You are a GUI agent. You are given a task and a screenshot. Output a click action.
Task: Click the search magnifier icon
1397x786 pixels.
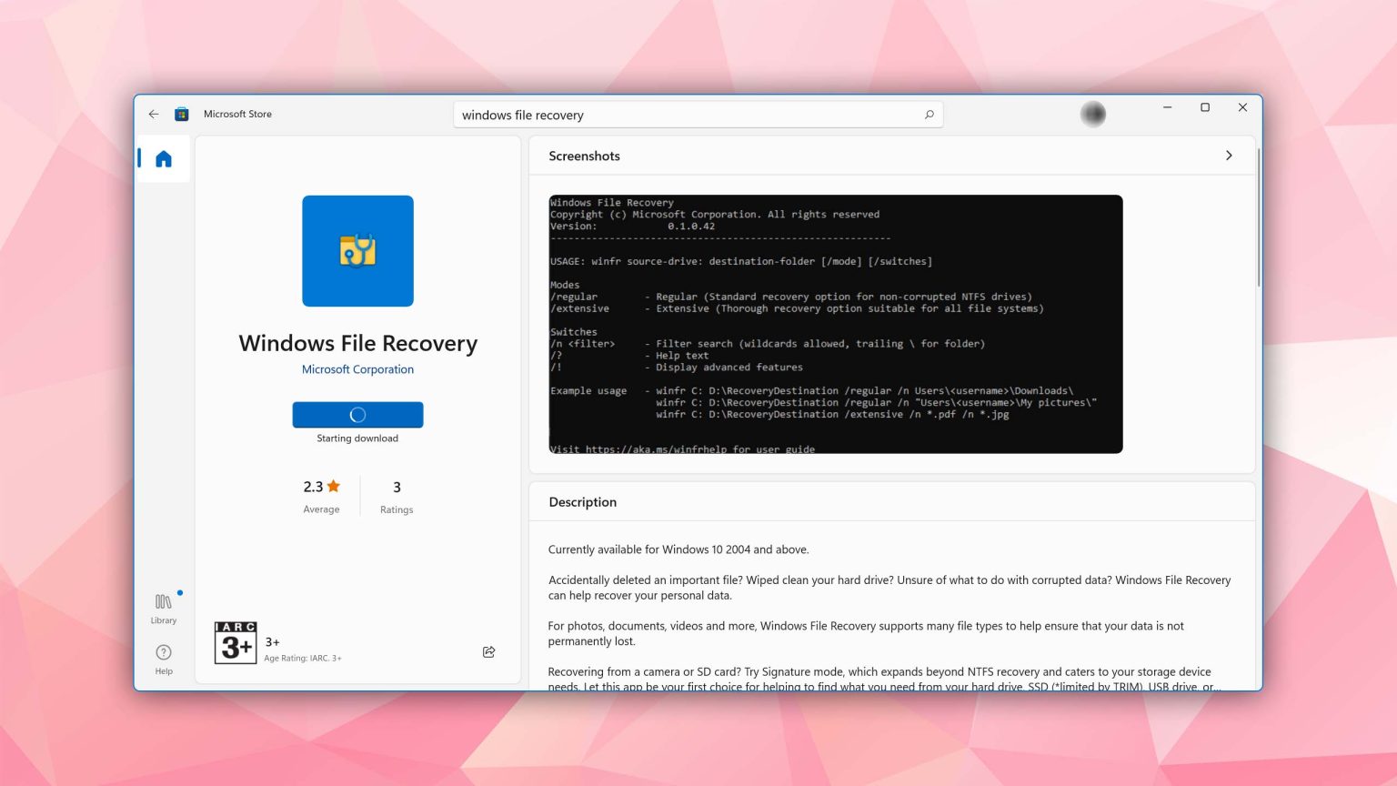click(x=929, y=114)
